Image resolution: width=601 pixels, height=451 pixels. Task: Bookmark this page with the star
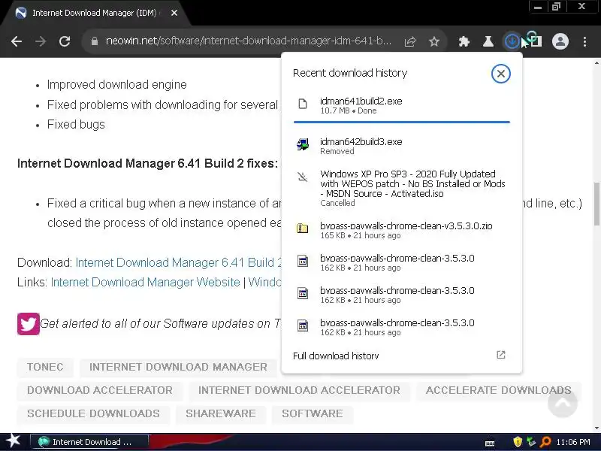pyautogui.click(x=434, y=41)
